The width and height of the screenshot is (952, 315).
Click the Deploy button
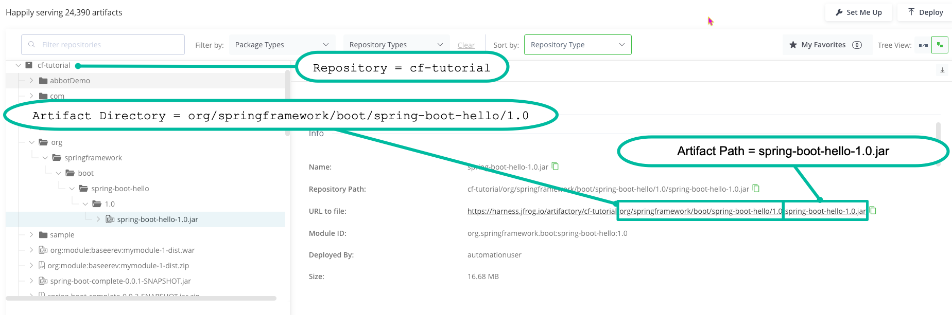coord(925,12)
